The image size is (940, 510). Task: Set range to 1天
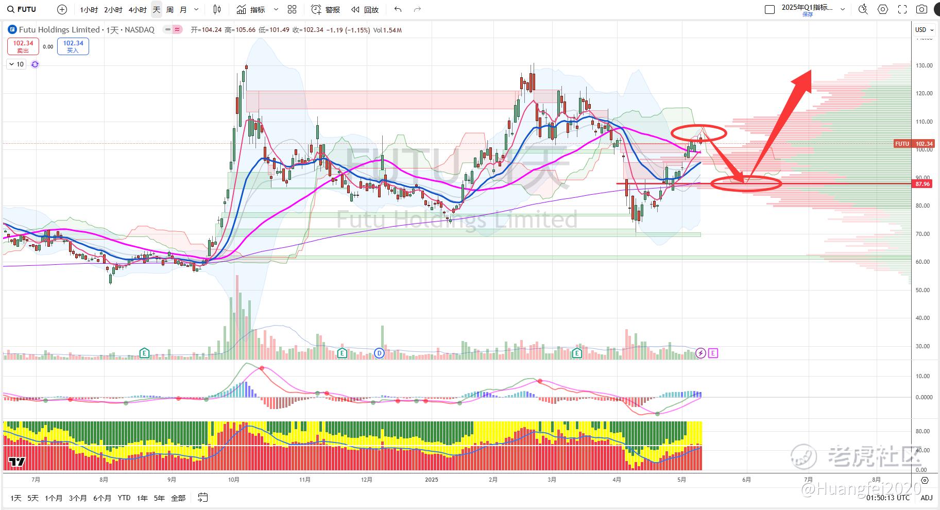tap(16, 498)
